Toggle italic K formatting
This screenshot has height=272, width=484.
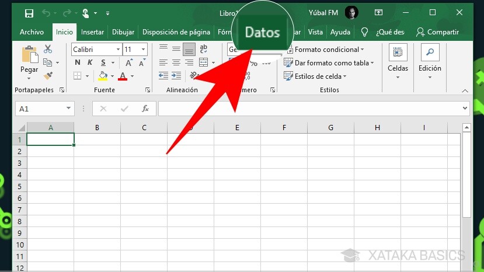click(90, 62)
